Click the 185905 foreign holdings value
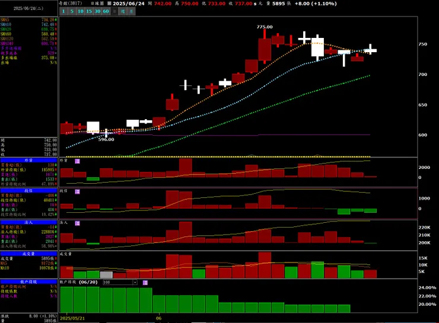The image size is (439, 323). 48,170
